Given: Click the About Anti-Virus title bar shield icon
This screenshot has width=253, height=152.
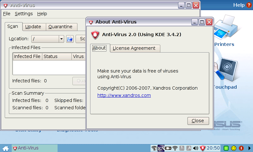Looking at the screenshot, I should coord(91,22).
